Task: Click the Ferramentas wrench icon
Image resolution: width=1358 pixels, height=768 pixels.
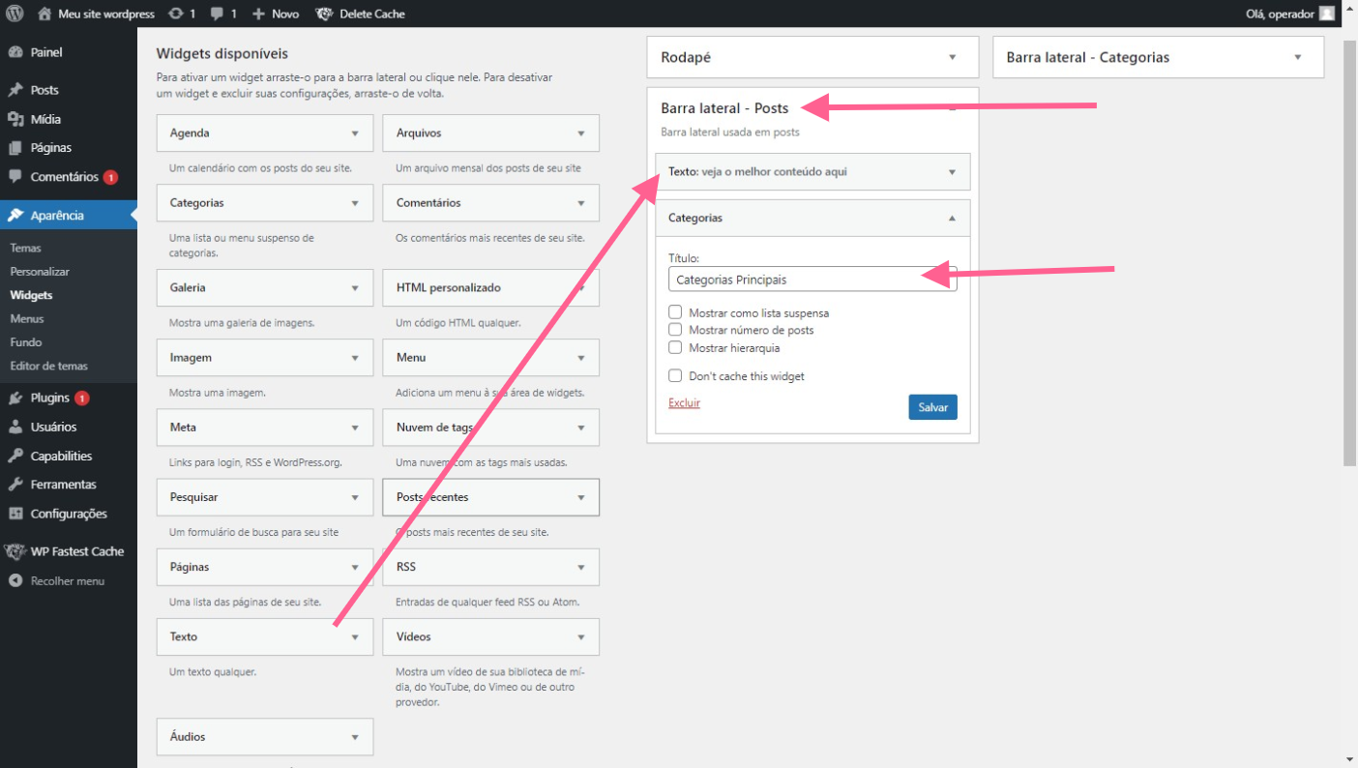Action: point(15,485)
